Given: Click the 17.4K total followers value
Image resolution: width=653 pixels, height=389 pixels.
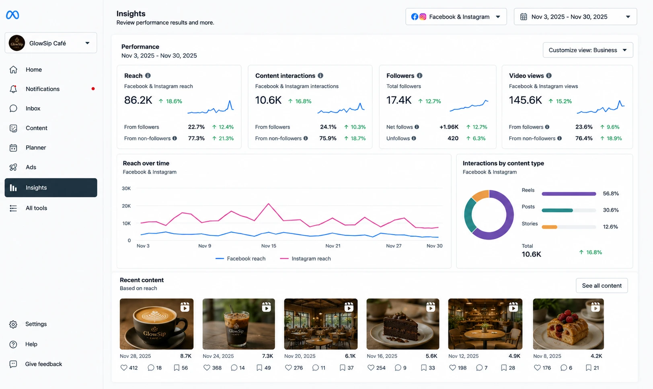Looking at the screenshot, I should point(399,100).
